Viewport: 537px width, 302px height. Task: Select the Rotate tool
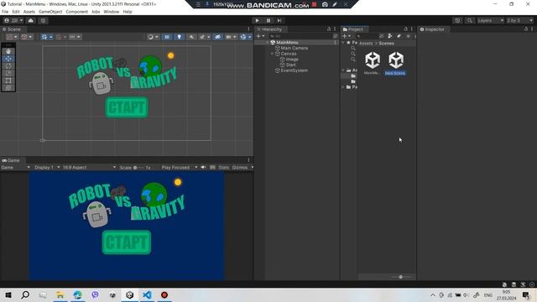point(8,65)
